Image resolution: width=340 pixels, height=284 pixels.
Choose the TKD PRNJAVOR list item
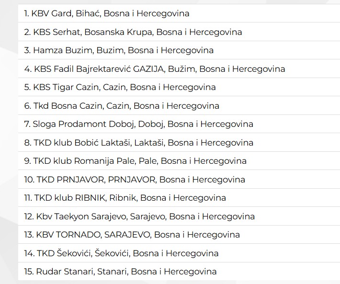(179, 179)
